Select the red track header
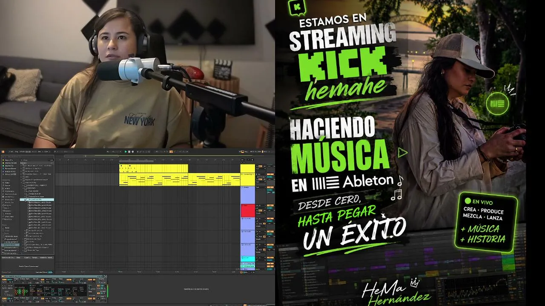 (247, 210)
